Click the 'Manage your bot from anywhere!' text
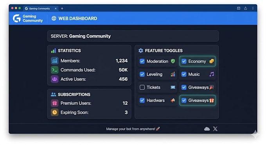Screen dimensions: 266x145 131,129
